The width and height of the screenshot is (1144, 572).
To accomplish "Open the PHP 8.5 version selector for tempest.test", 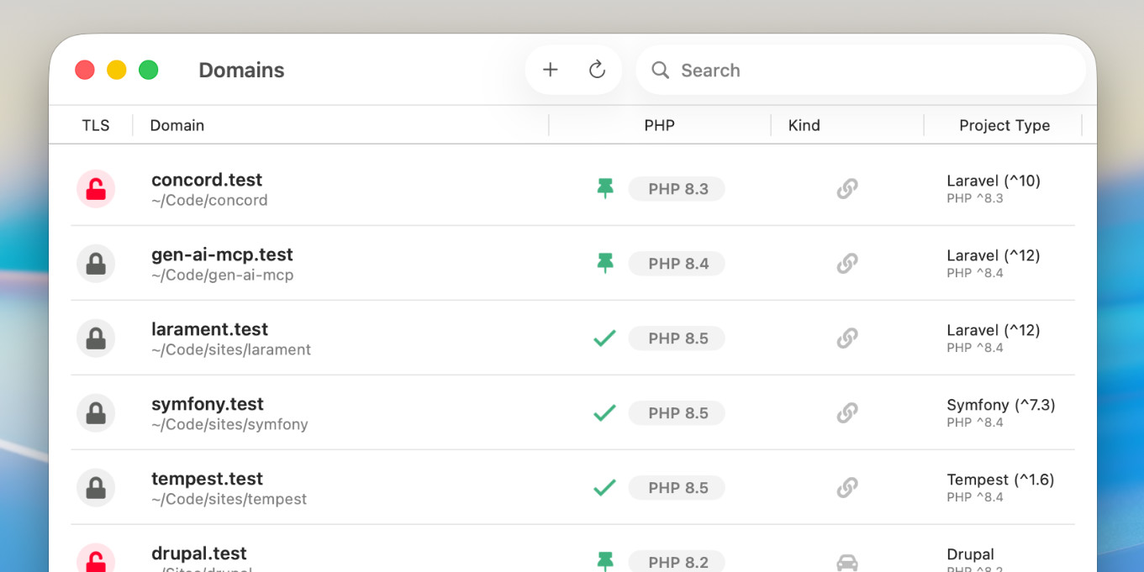I will point(677,488).
